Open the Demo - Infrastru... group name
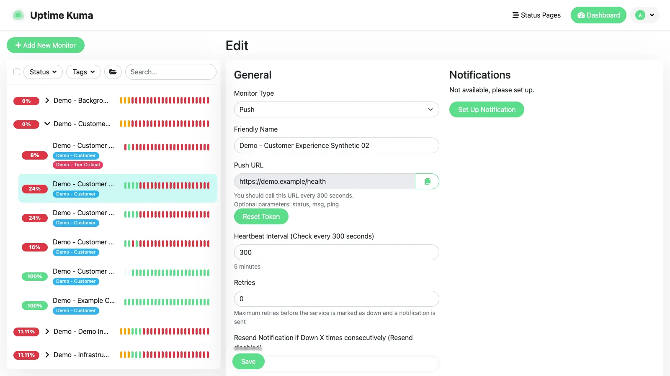 81,355
